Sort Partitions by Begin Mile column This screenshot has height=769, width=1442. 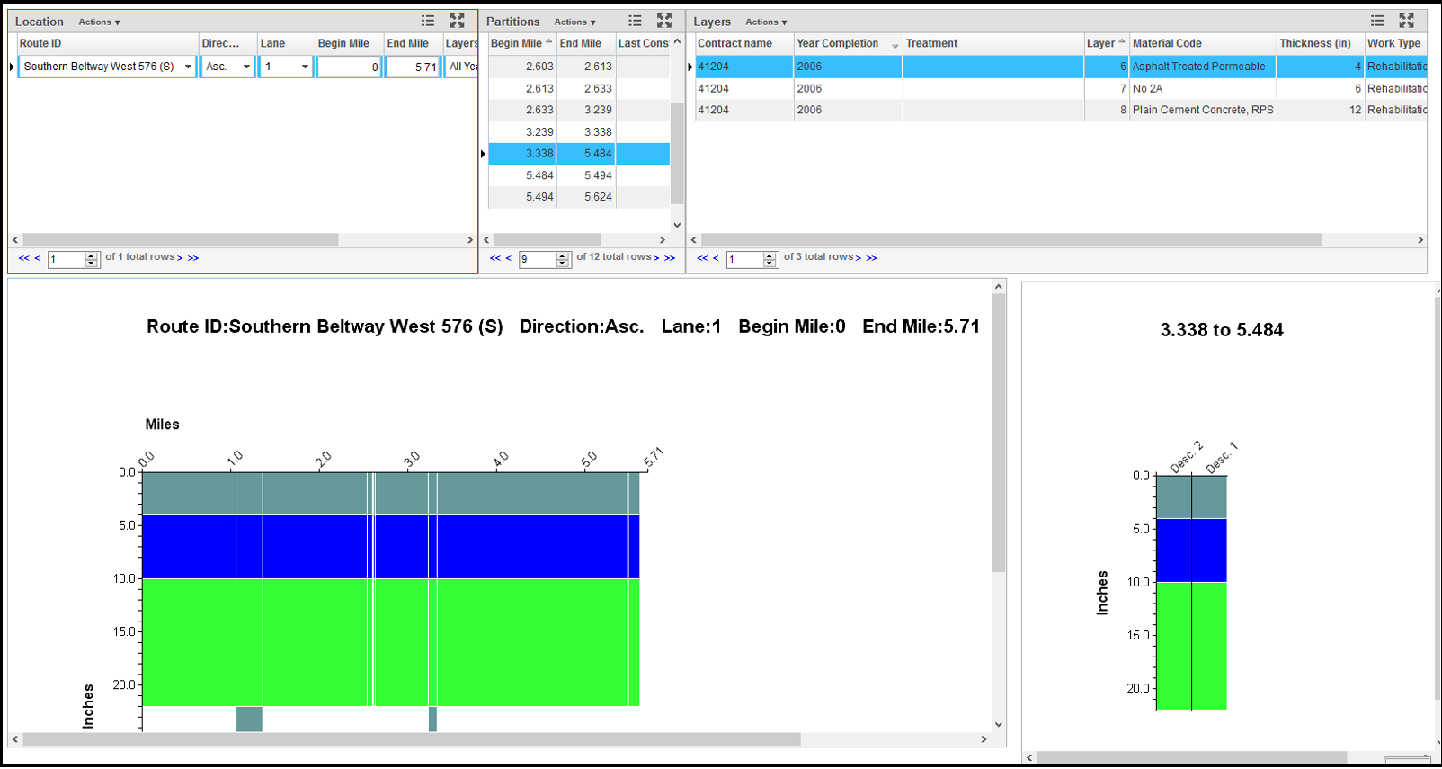click(x=517, y=43)
